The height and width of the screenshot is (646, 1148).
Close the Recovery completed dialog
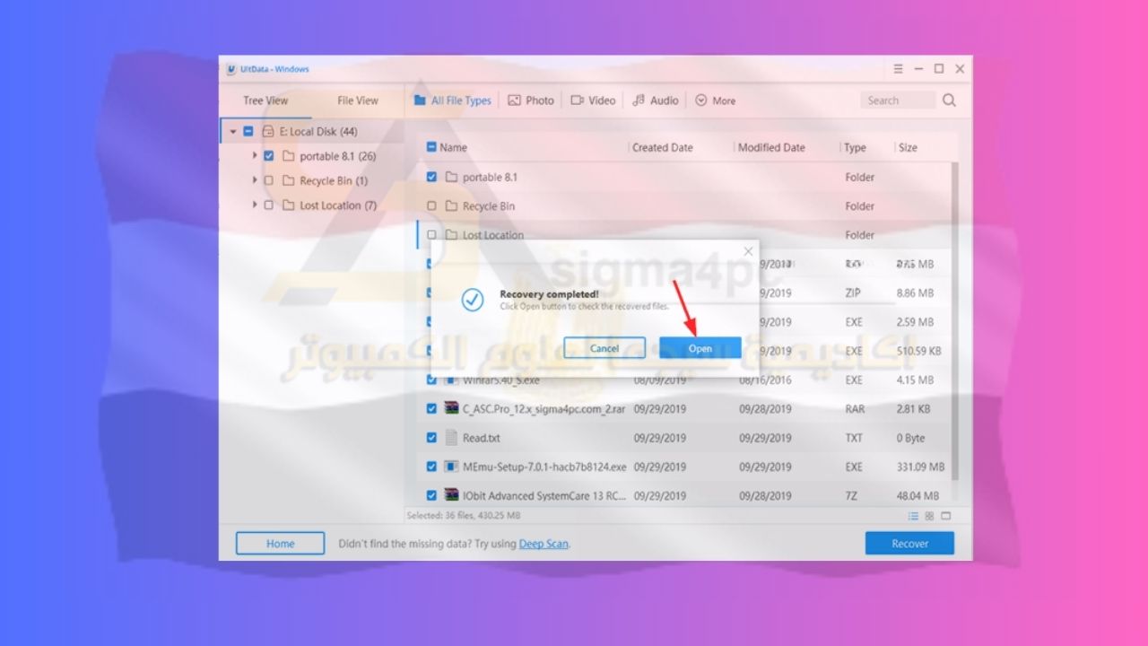point(749,251)
